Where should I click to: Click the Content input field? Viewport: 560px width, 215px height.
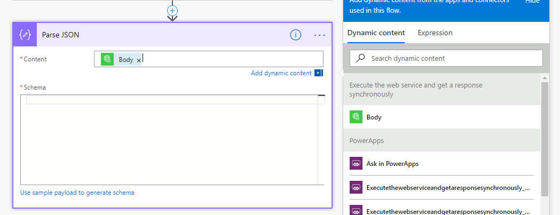230,59
